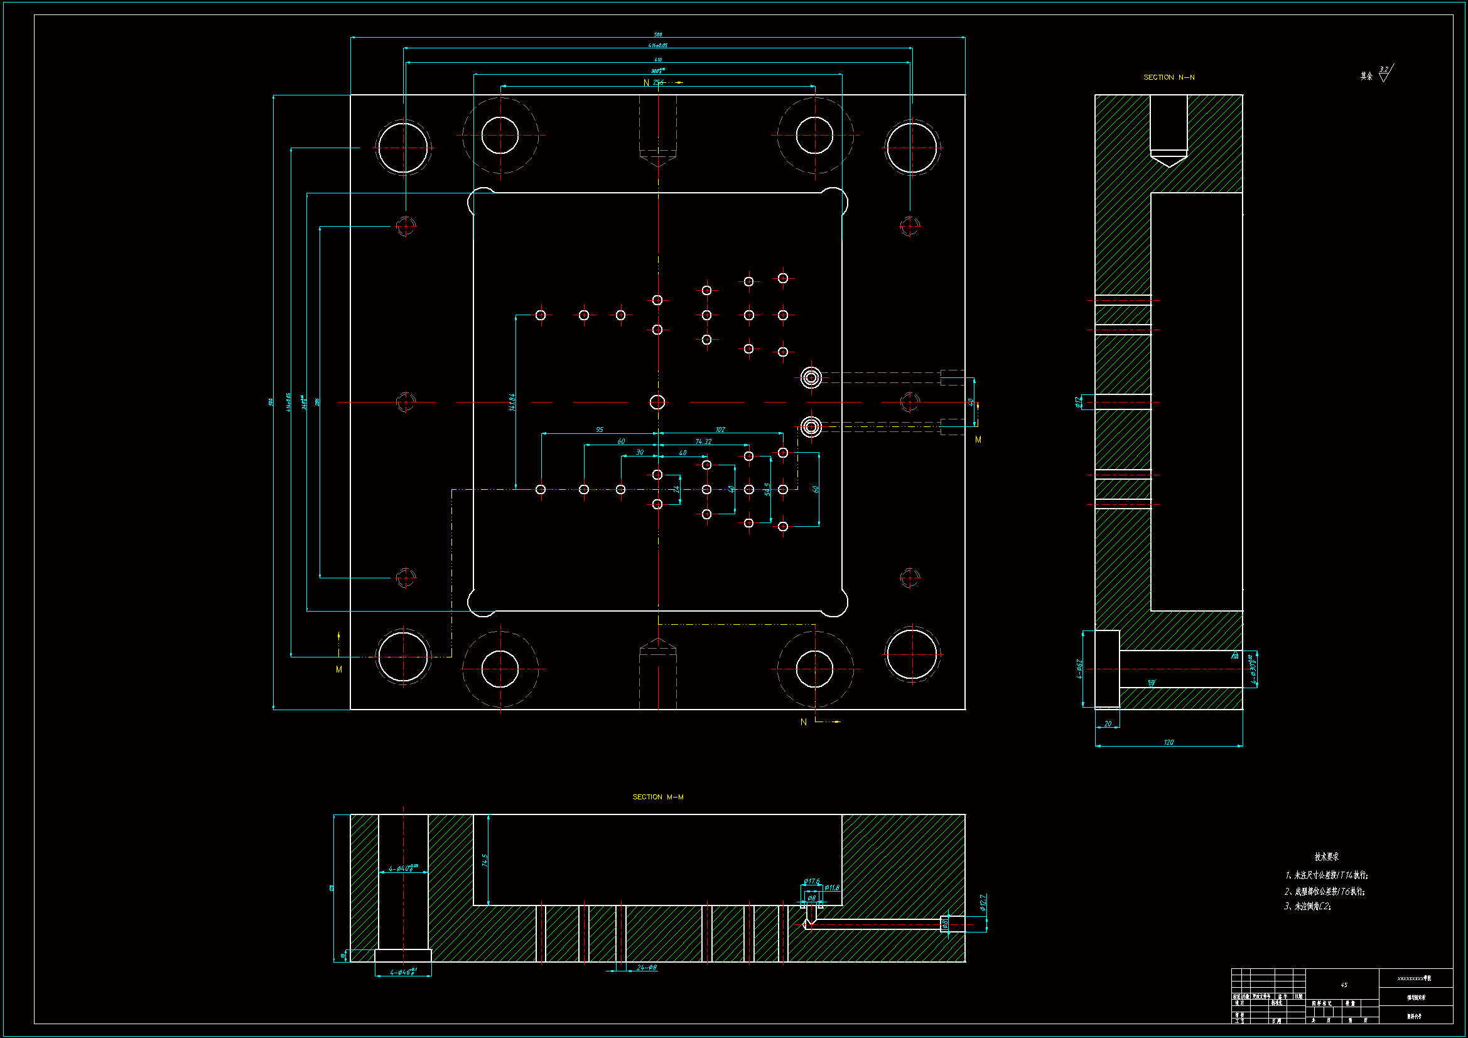Click the N section marker below the plate
1468x1038 pixels.
pyautogui.click(x=804, y=722)
